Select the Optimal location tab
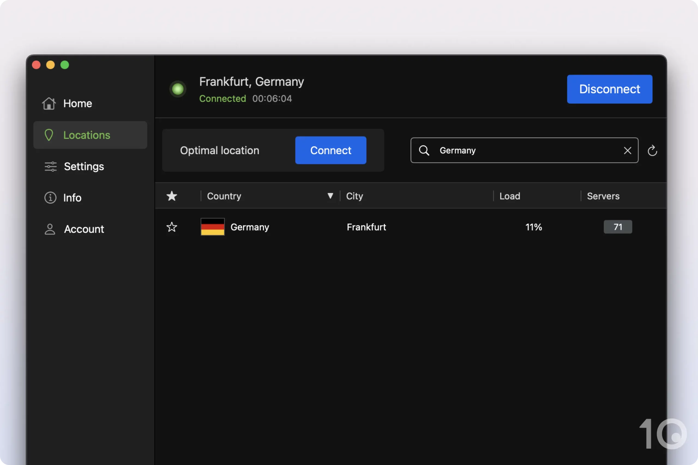Viewport: 698px width, 465px height. pyautogui.click(x=219, y=150)
